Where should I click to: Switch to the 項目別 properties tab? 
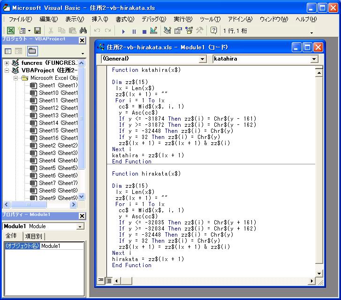(x=34, y=236)
